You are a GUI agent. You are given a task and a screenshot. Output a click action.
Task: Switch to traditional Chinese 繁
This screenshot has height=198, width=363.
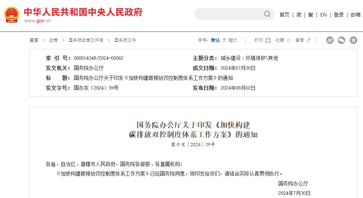(x=310, y=14)
